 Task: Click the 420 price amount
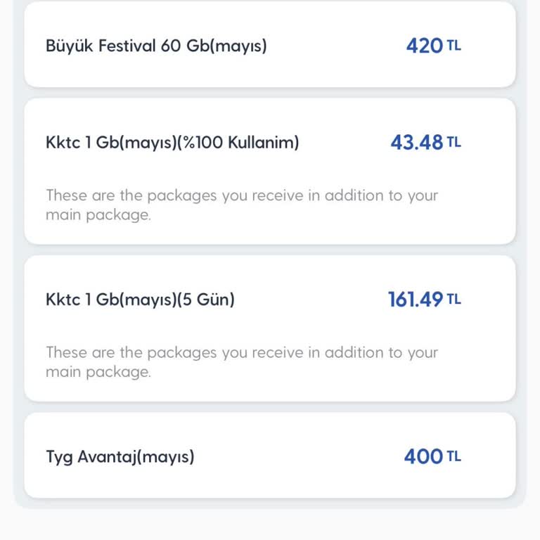pos(424,46)
